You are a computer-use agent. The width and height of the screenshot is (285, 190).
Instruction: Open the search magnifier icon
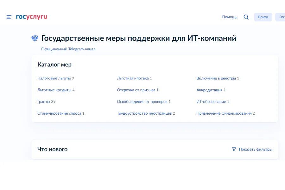[246, 17]
